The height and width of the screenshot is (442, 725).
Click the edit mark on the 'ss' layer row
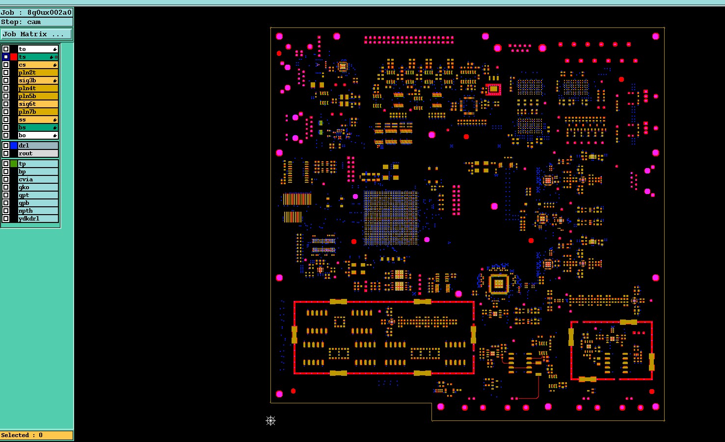pyautogui.click(x=55, y=120)
